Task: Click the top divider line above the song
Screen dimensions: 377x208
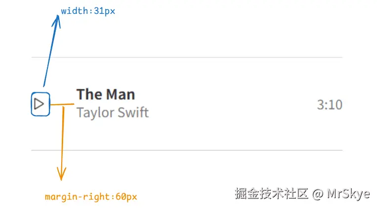Action: click(187, 57)
